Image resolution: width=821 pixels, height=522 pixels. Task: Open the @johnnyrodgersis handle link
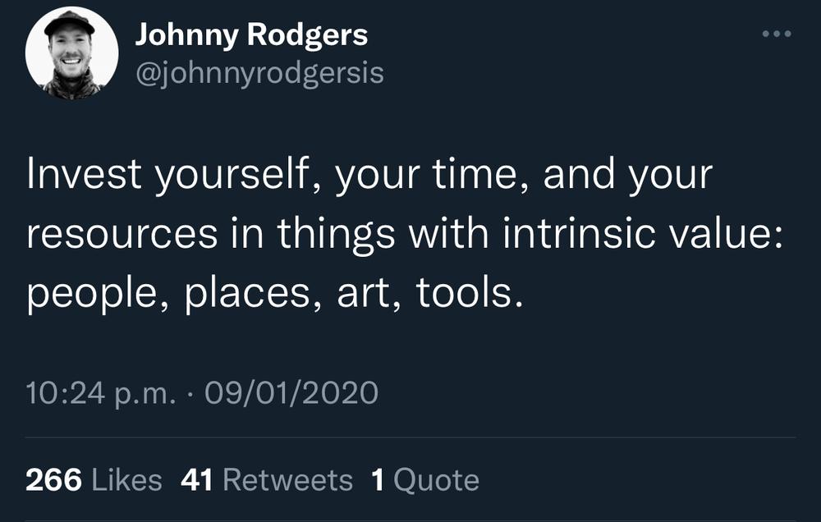(259, 73)
